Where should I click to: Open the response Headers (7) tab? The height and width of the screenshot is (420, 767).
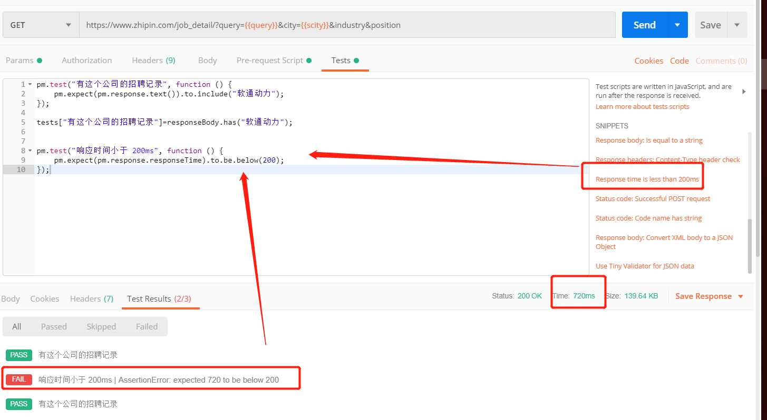pyautogui.click(x=92, y=298)
